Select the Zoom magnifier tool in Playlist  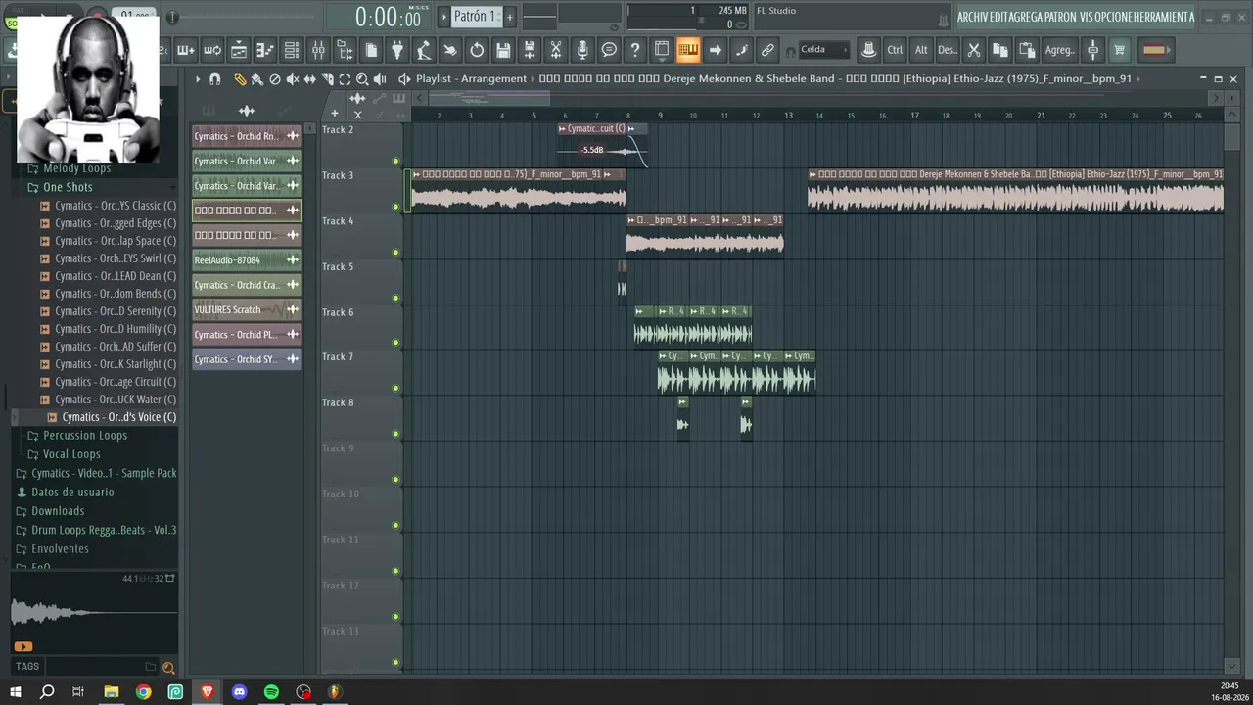point(362,79)
